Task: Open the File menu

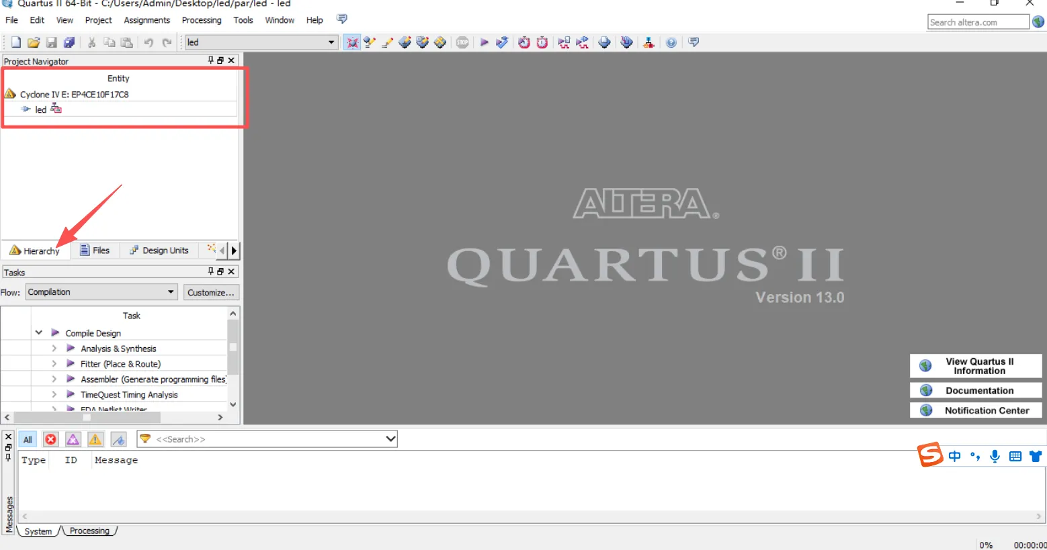Action: (x=11, y=20)
